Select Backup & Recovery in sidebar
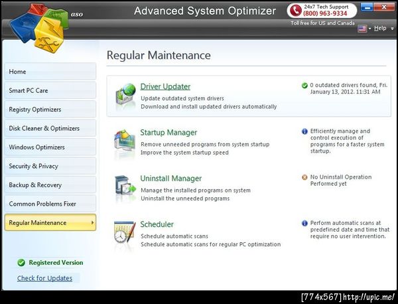 (50, 185)
